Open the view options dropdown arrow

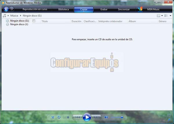click(x=171, y=16)
